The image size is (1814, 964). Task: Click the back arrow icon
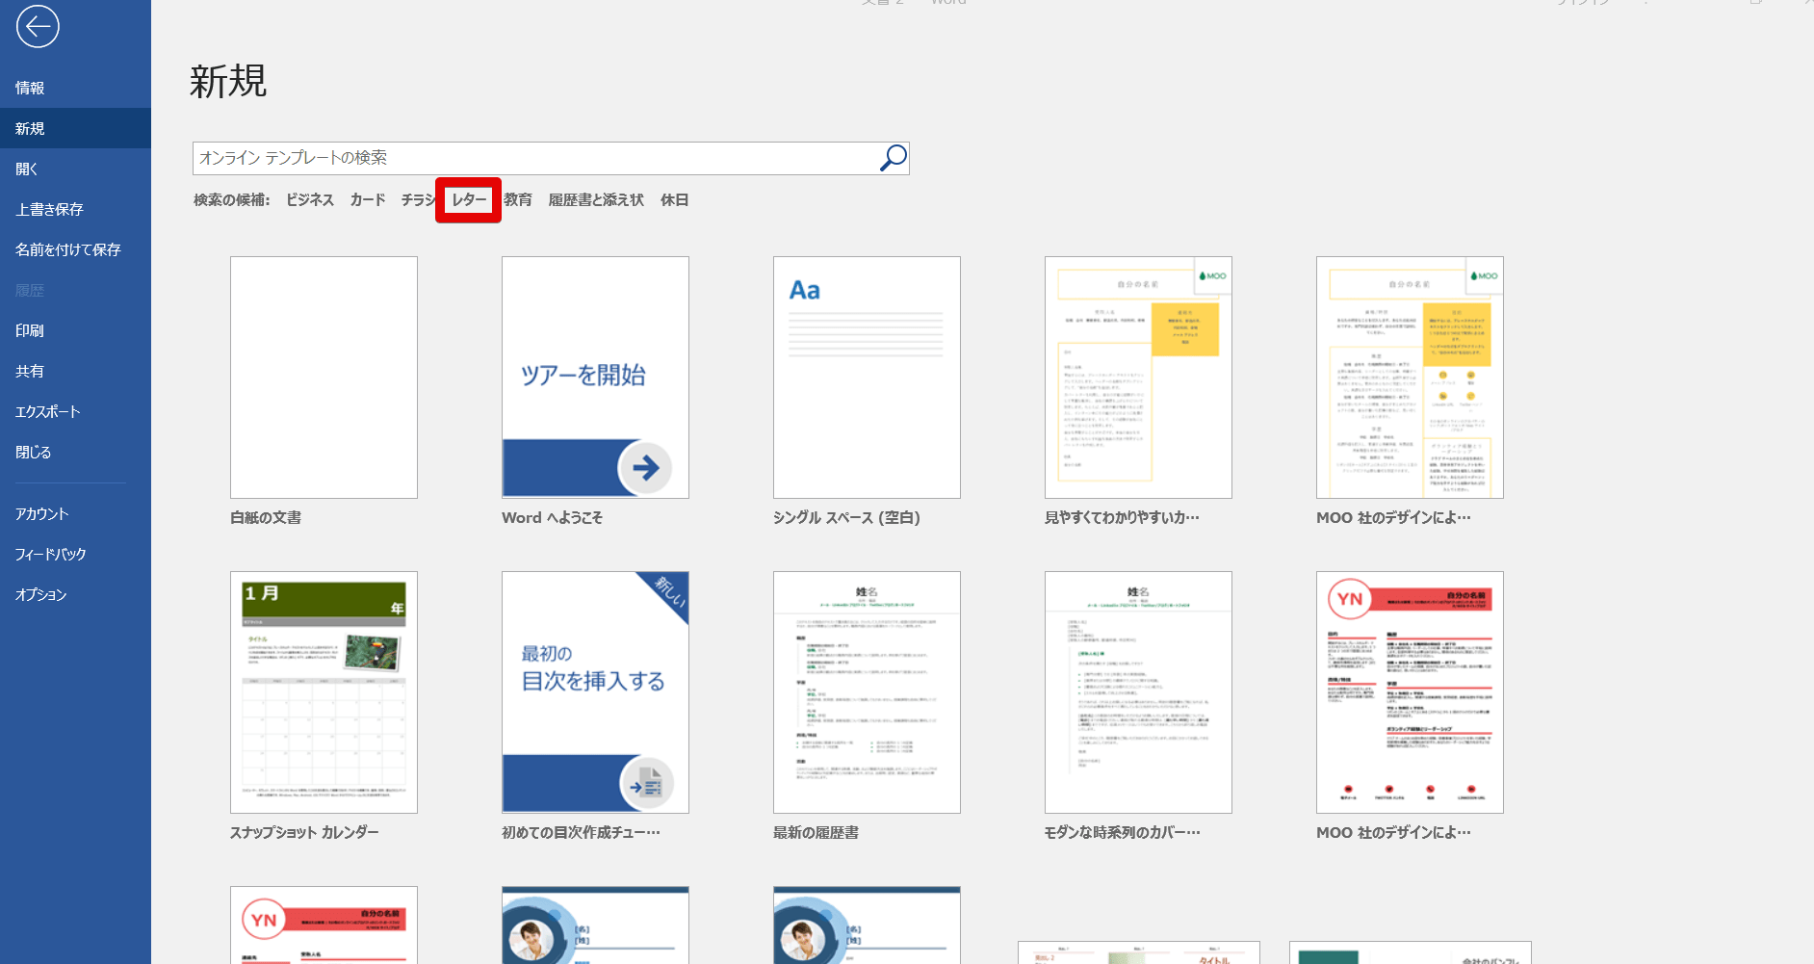pyautogui.click(x=38, y=27)
